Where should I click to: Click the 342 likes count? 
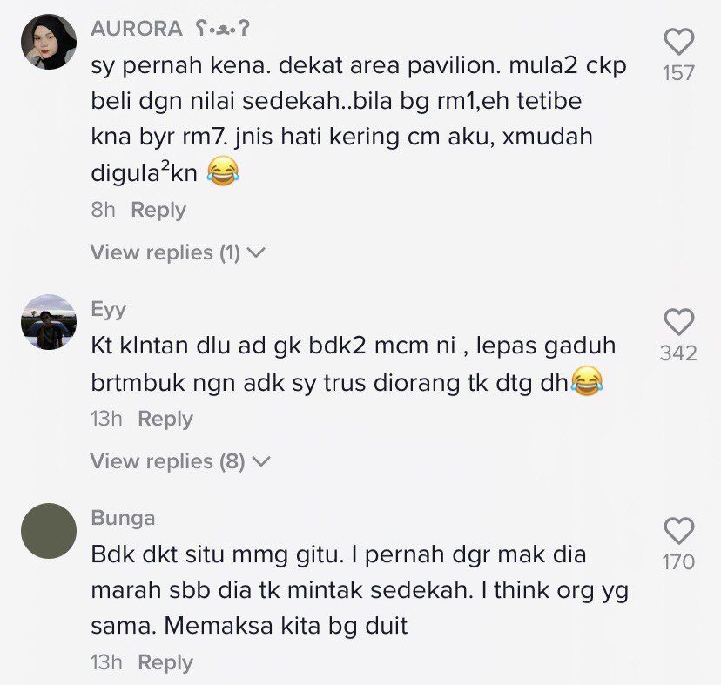coord(678,353)
